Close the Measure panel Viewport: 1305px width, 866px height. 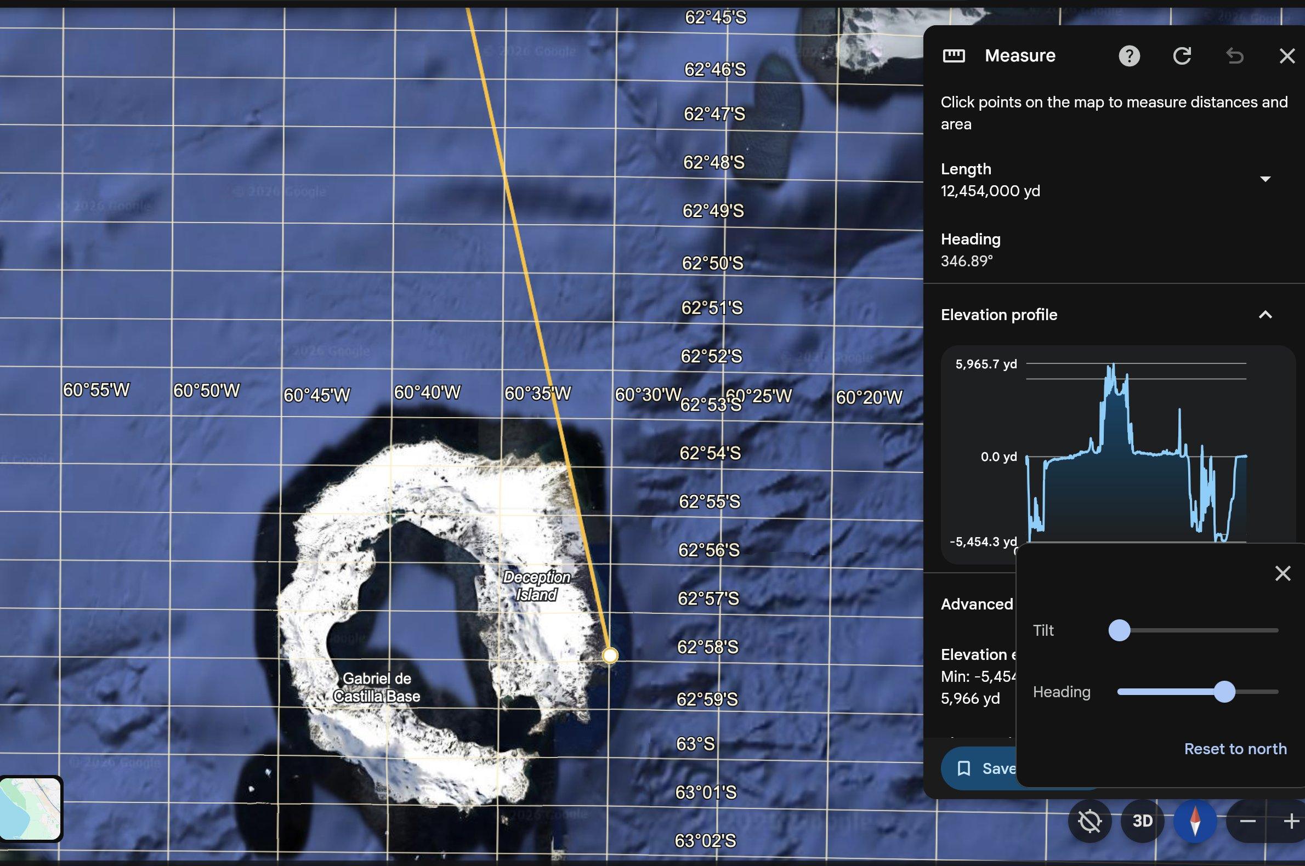point(1287,56)
